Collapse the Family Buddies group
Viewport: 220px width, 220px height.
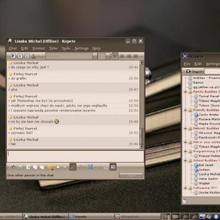coord(185,92)
